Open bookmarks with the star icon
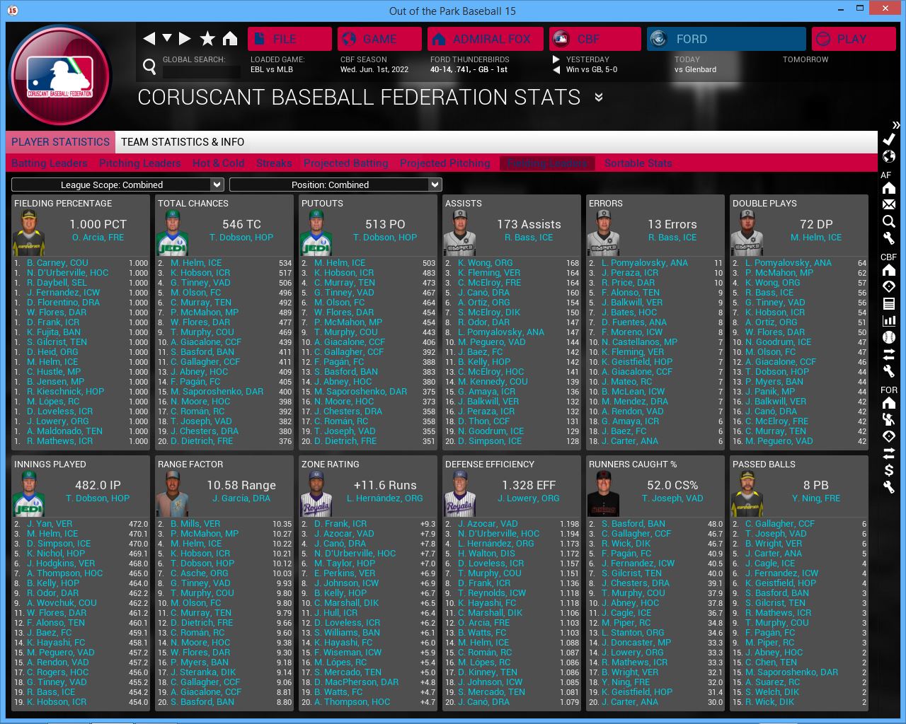The image size is (906, 724). [207, 39]
